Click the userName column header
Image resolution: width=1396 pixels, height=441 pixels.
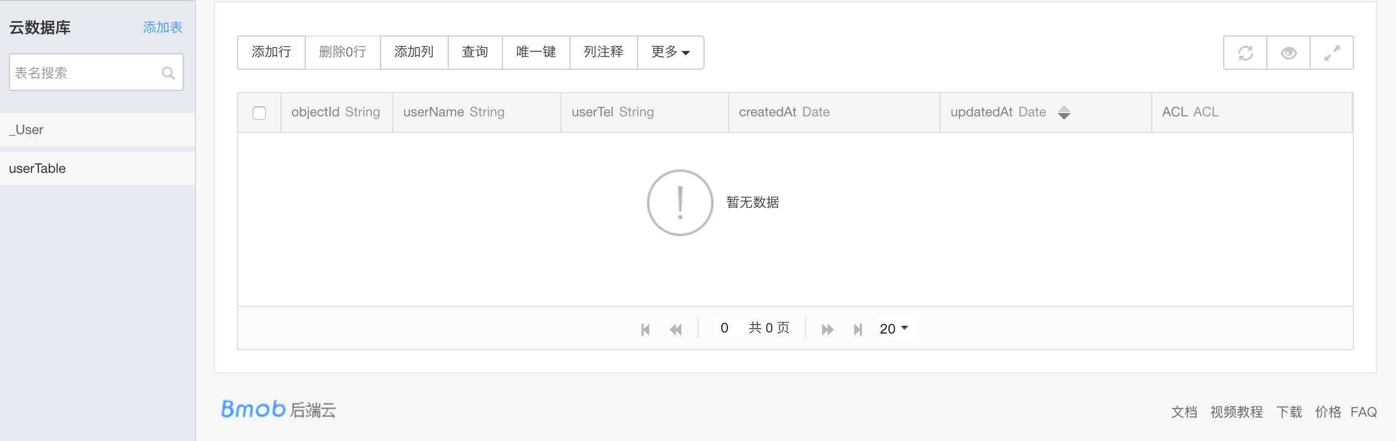pyautogui.click(x=476, y=112)
